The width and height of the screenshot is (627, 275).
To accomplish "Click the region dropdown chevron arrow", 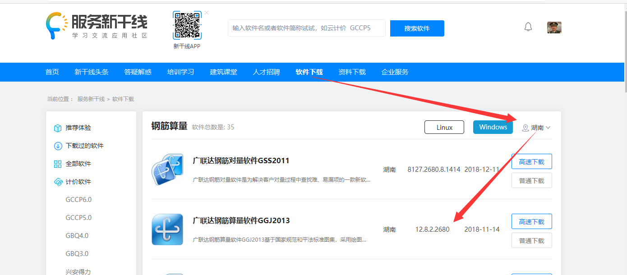I will coord(548,128).
